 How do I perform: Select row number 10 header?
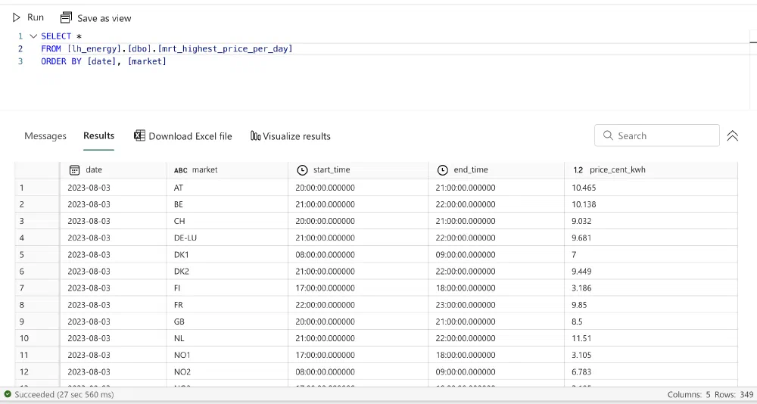coord(37,338)
